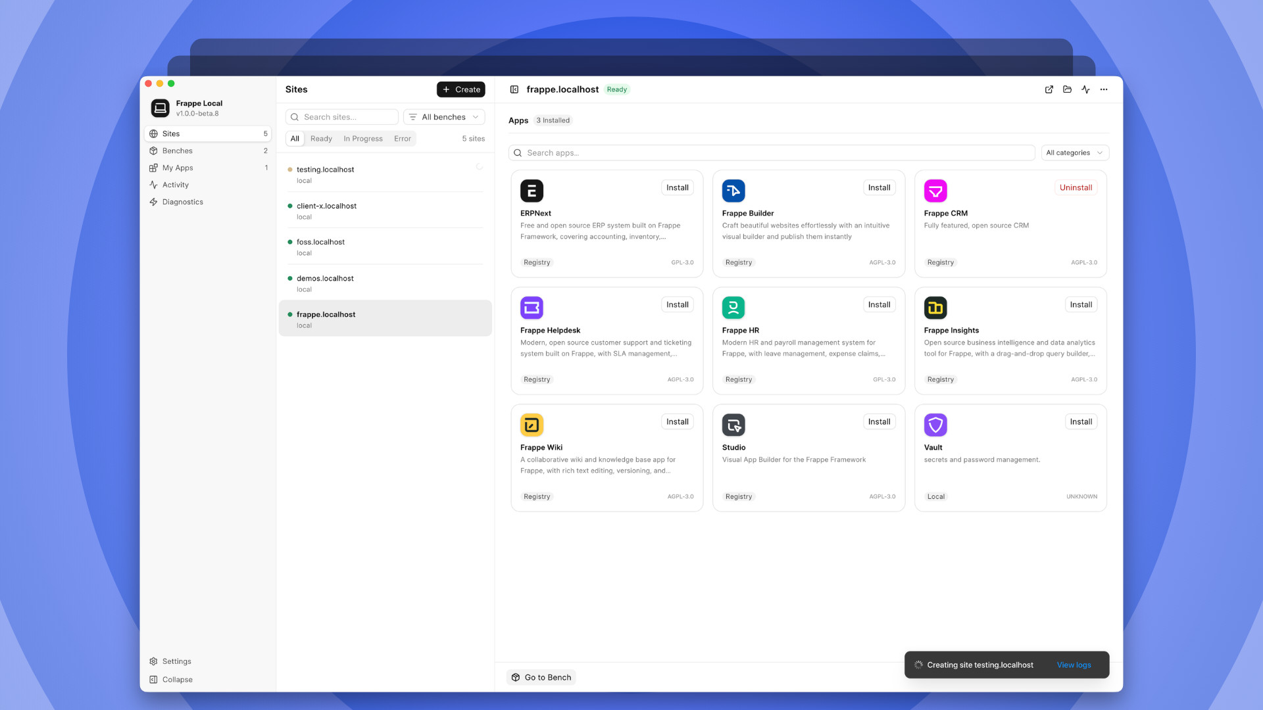
Task: Click the Benches cube icon in sidebar
Action: pos(153,151)
